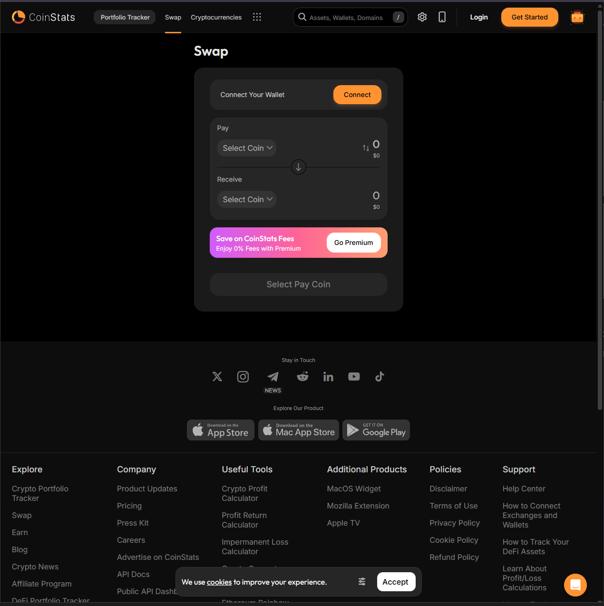Open cookie preferences sliders icon
This screenshot has height=606, width=604.
click(362, 582)
